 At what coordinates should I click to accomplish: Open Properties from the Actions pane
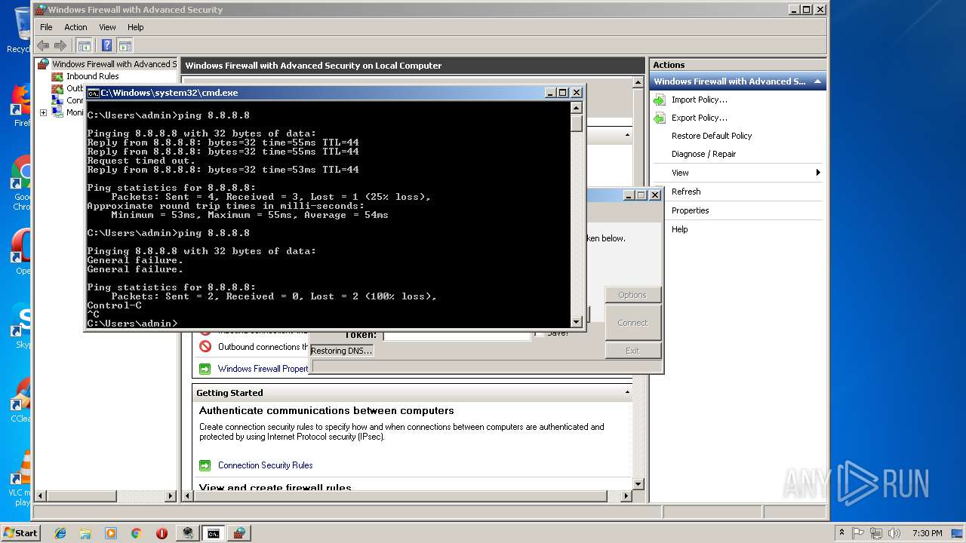point(691,210)
